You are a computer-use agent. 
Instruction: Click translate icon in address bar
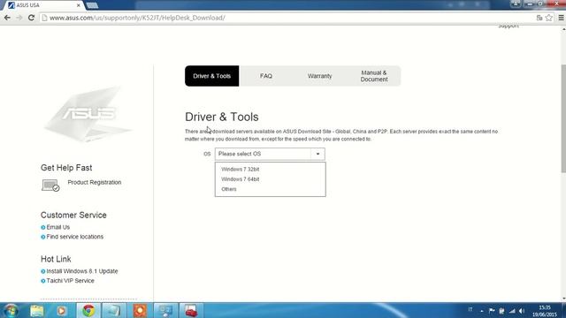tap(539, 18)
